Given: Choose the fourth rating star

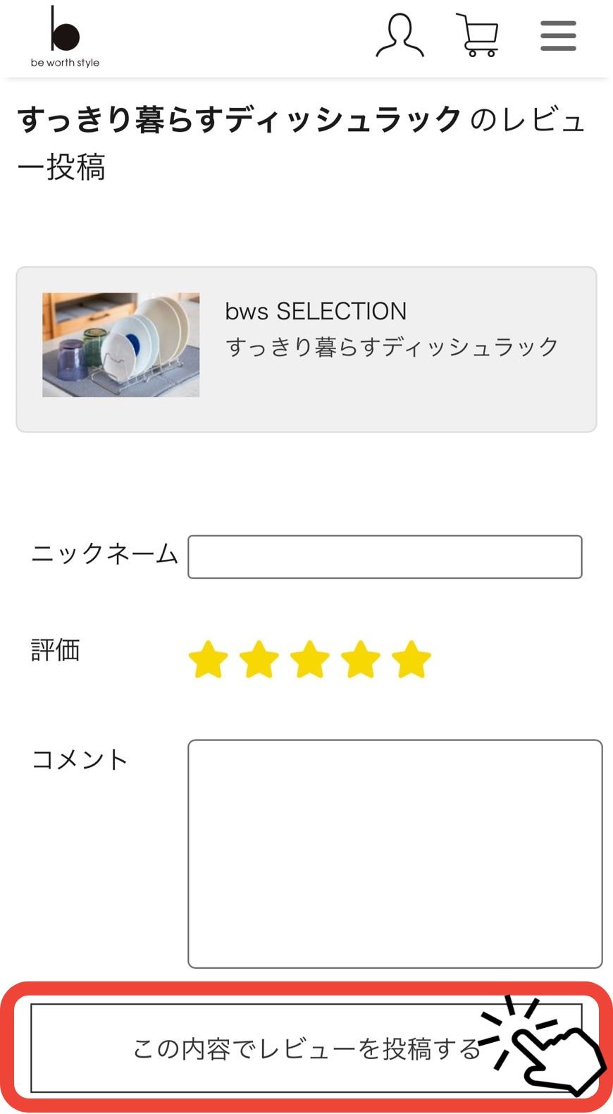Looking at the screenshot, I should click(x=360, y=660).
